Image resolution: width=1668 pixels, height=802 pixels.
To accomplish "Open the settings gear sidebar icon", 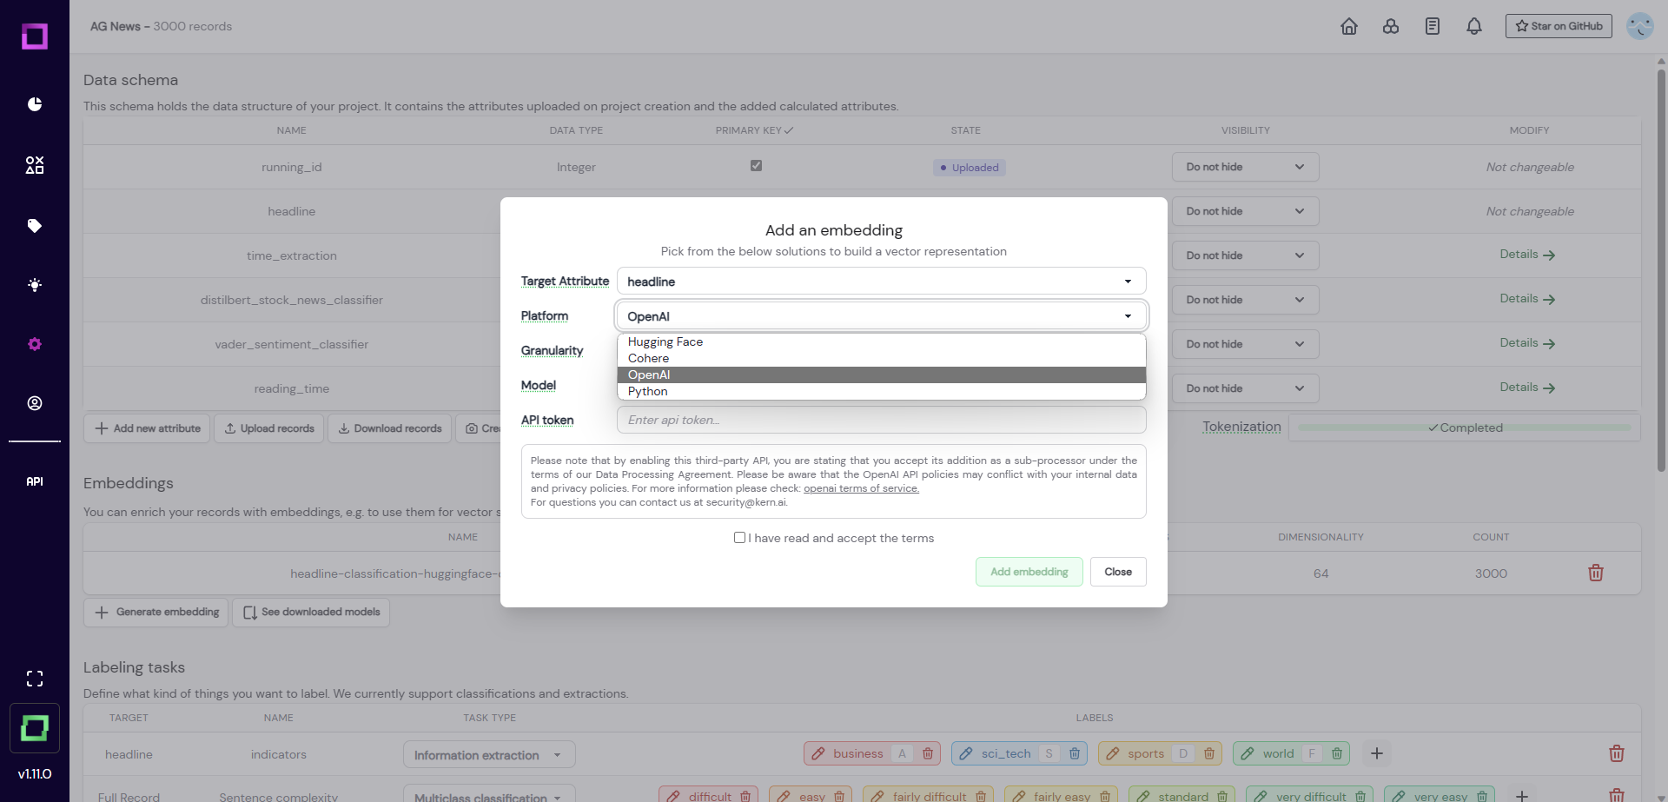I will 35,344.
